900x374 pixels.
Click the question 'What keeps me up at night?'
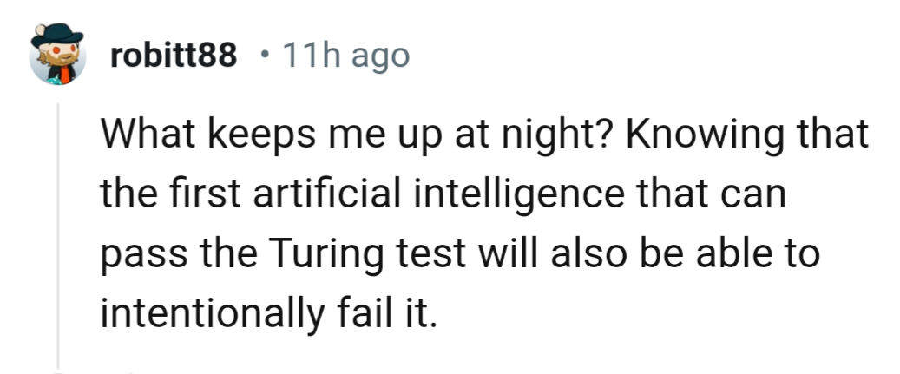(x=358, y=135)
